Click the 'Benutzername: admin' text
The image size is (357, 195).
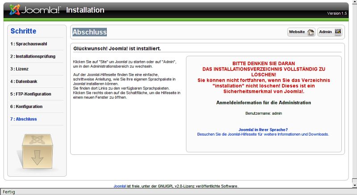pos(264,113)
